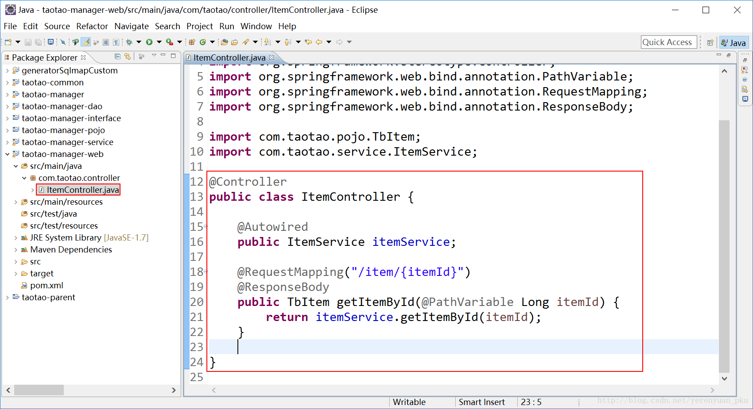
Task: Toggle code folding at line 15
Action: coord(206,227)
